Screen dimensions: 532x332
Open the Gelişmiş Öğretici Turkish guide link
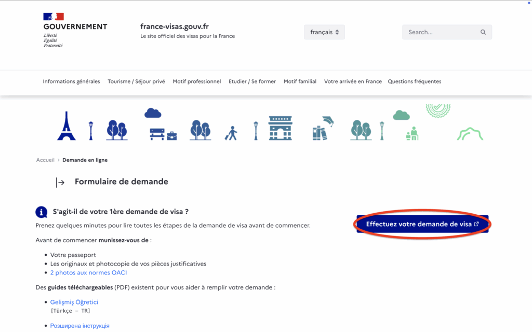[x=74, y=302]
